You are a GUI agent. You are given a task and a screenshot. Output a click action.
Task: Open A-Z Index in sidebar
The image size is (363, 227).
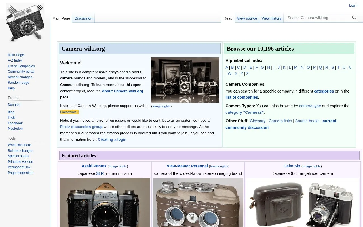pos(15,60)
